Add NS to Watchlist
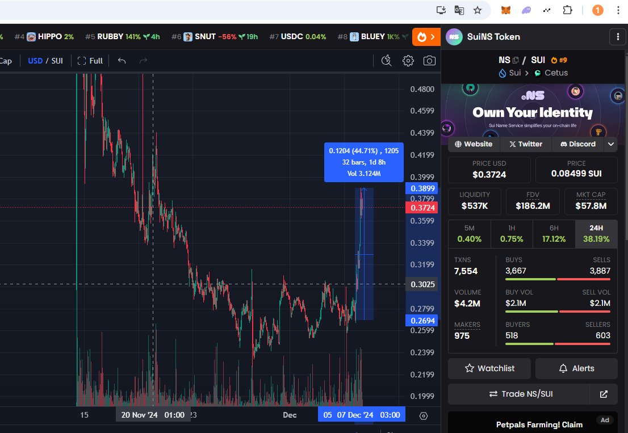Viewport: 628px width, 433px height. 489,368
